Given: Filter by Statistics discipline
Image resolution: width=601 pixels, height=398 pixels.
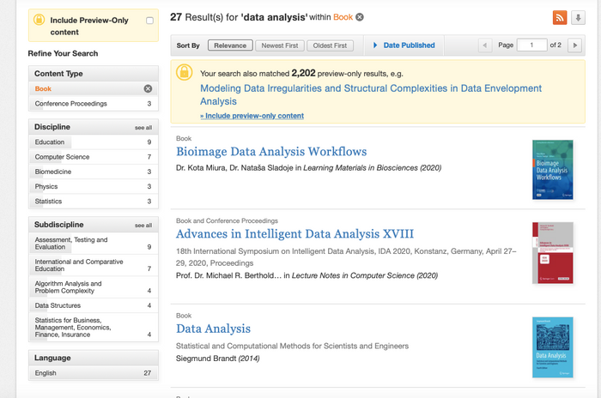Looking at the screenshot, I should tap(93, 202).
